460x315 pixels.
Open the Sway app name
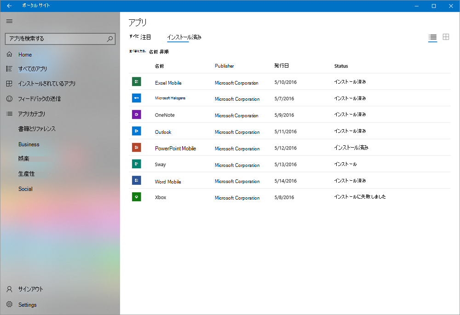(160, 165)
